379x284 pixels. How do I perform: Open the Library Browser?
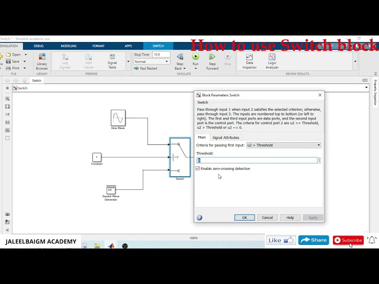pyautogui.click(x=42, y=62)
